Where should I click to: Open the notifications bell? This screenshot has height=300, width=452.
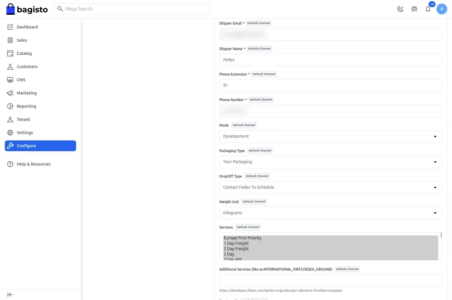[428, 9]
